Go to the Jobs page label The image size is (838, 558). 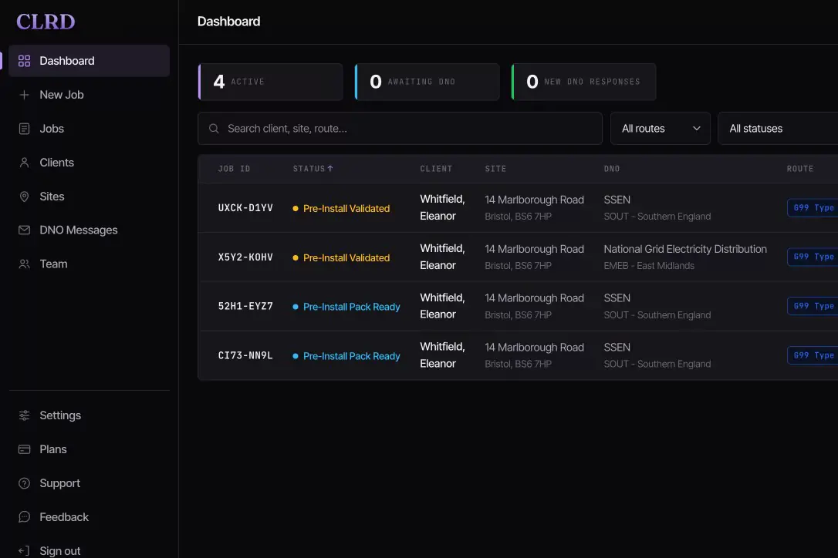pyautogui.click(x=52, y=129)
